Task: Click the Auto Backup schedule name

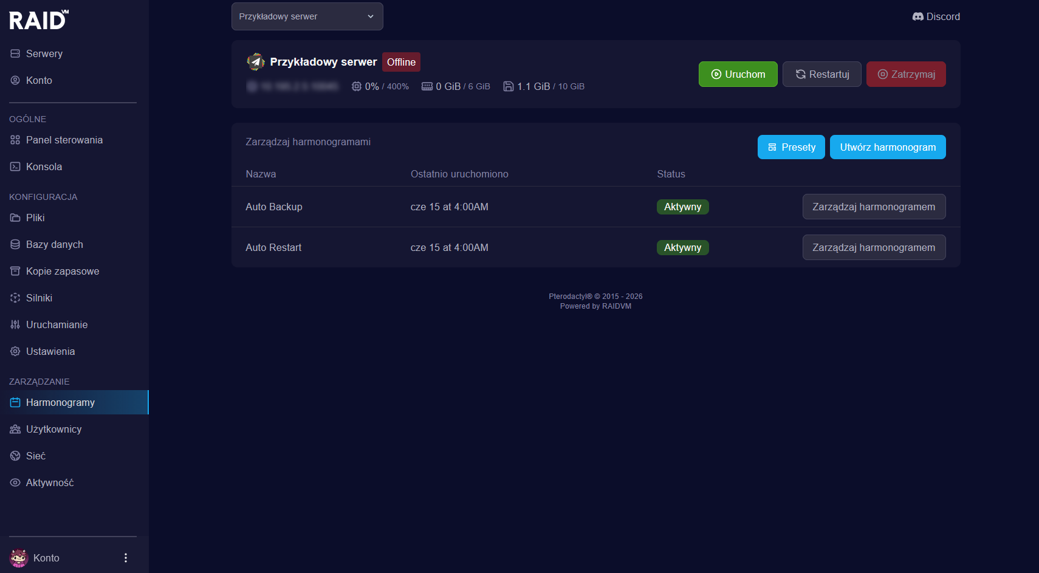Action: [274, 207]
